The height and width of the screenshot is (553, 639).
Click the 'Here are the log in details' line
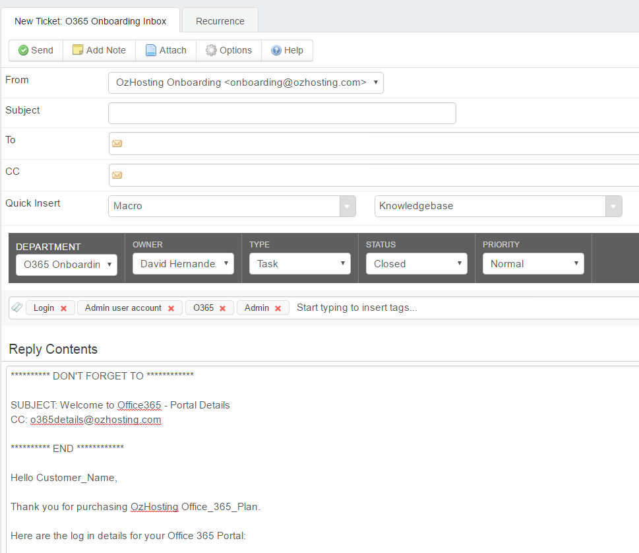[x=129, y=535]
